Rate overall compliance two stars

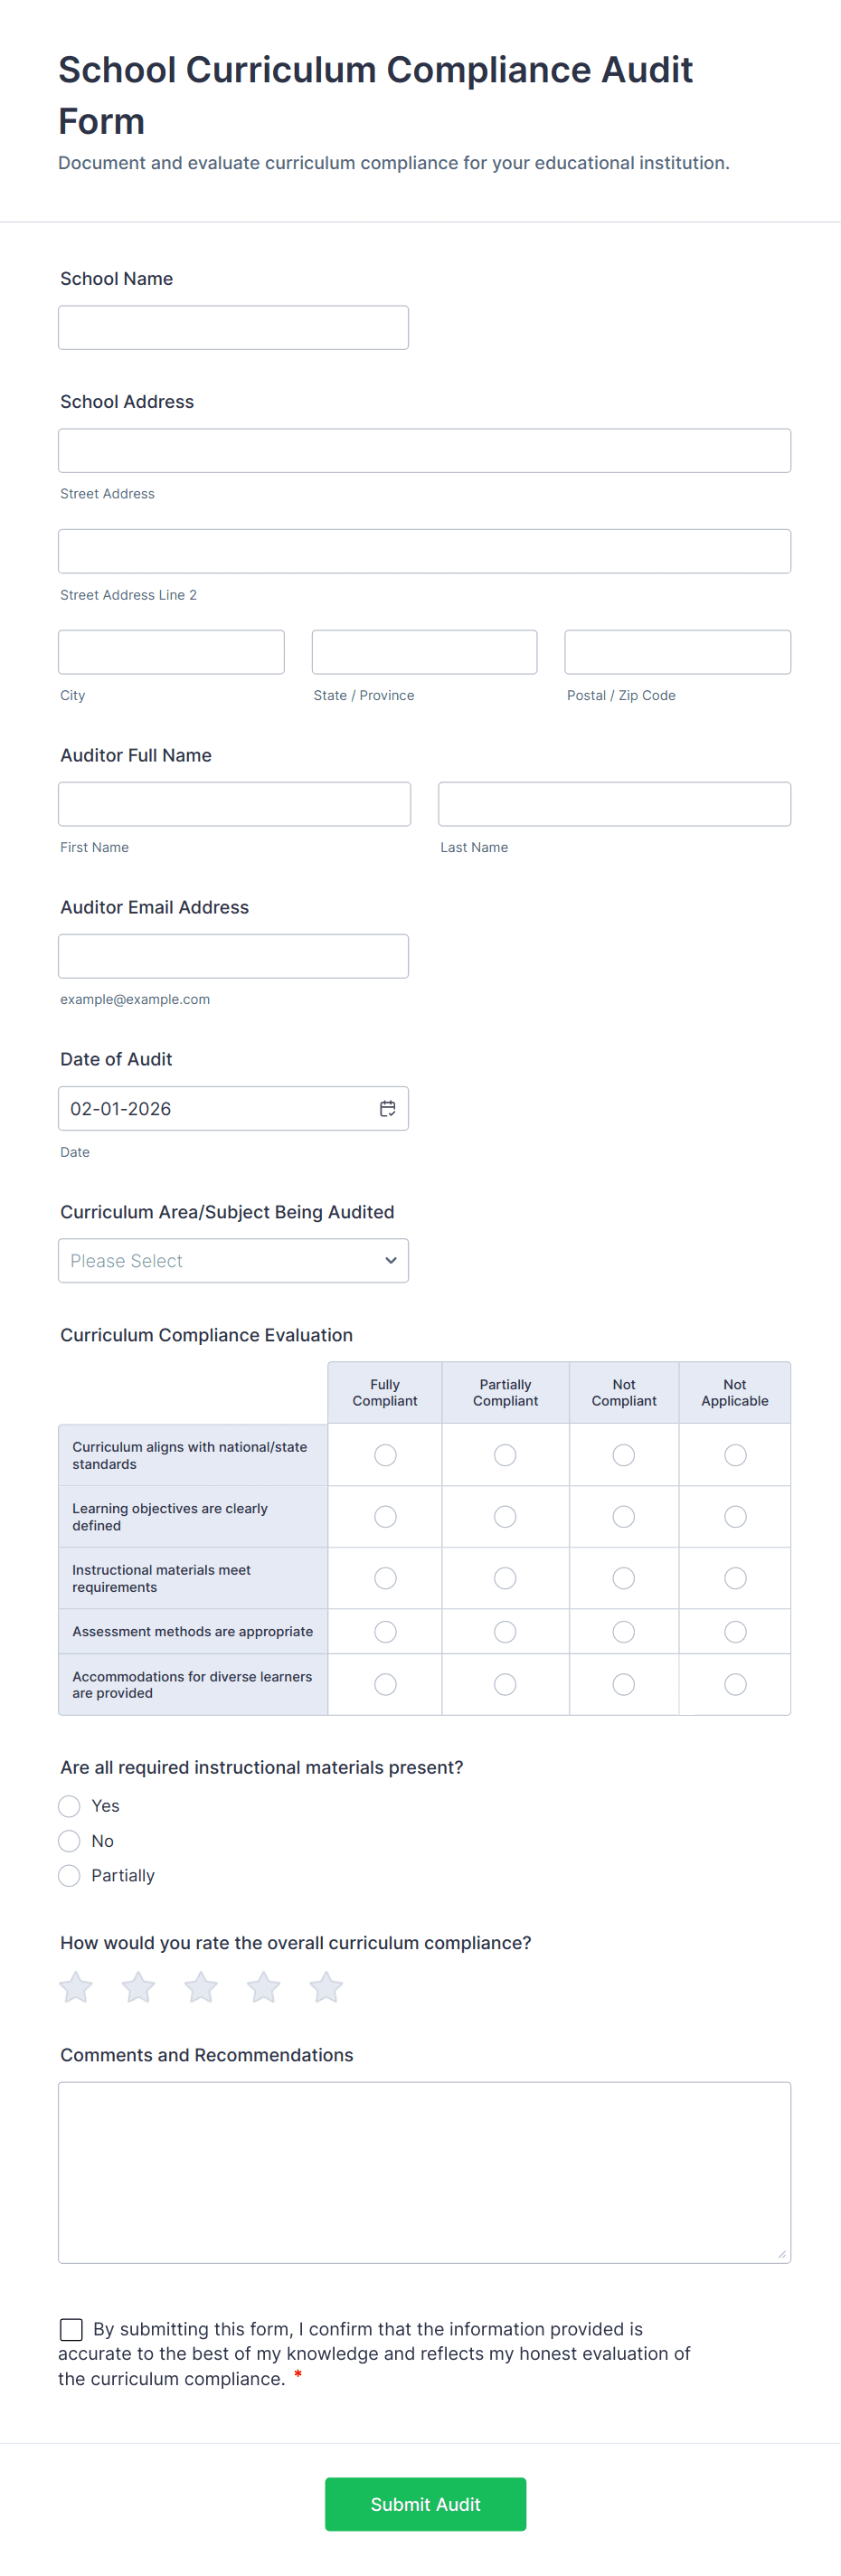pyautogui.click(x=138, y=1987)
